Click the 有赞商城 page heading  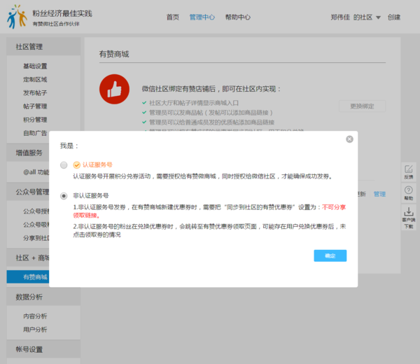tap(114, 54)
